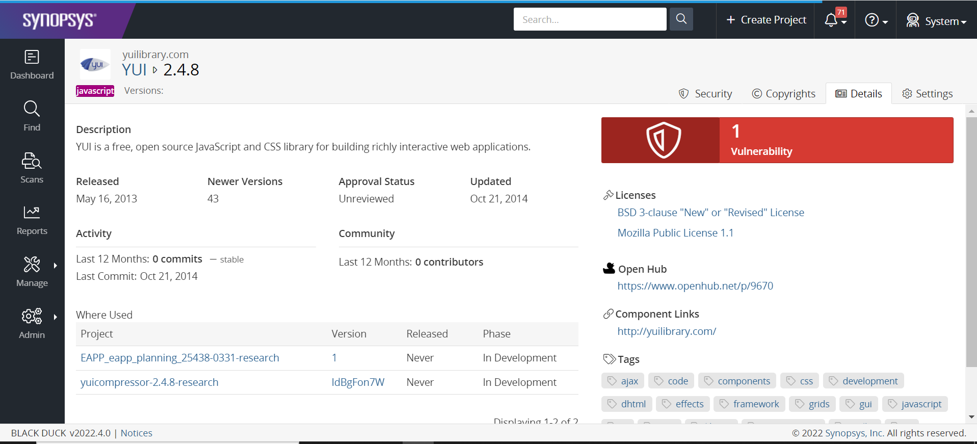Open the 1 Vulnerability red banner
Viewport: 977px width, 444px height.
click(x=777, y=140)
